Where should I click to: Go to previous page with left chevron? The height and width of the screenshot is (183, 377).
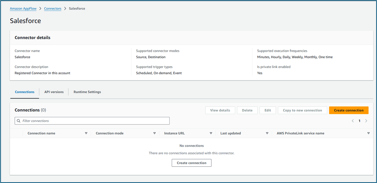click(353, 121)
